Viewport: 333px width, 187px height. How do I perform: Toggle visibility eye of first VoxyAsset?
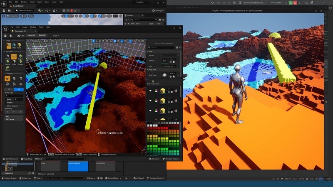[151, 91]
